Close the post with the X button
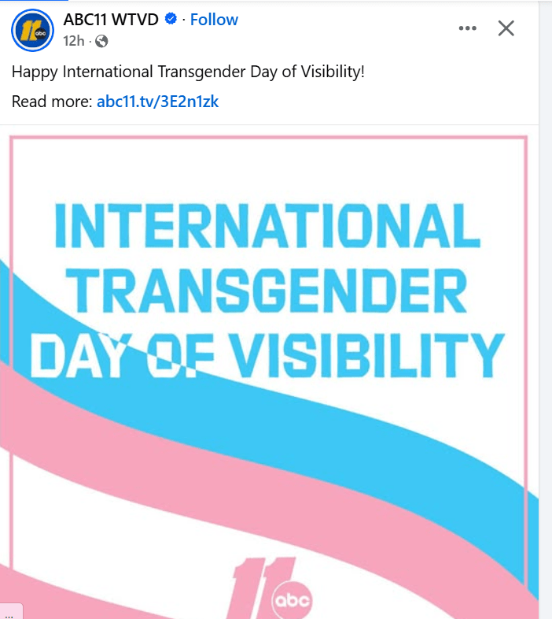552x619 pixels. coord(506,28)
